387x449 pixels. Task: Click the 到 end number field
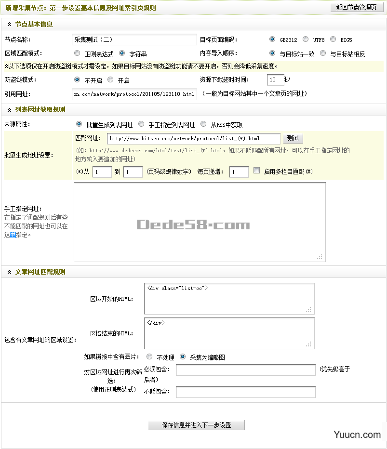pyautogui.click(x=133, y=172)
